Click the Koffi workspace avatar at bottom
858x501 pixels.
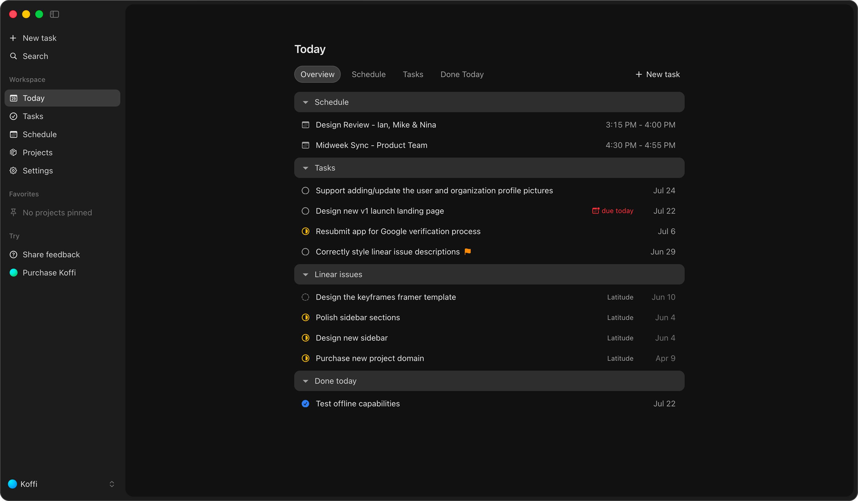[x=12, y=484]
